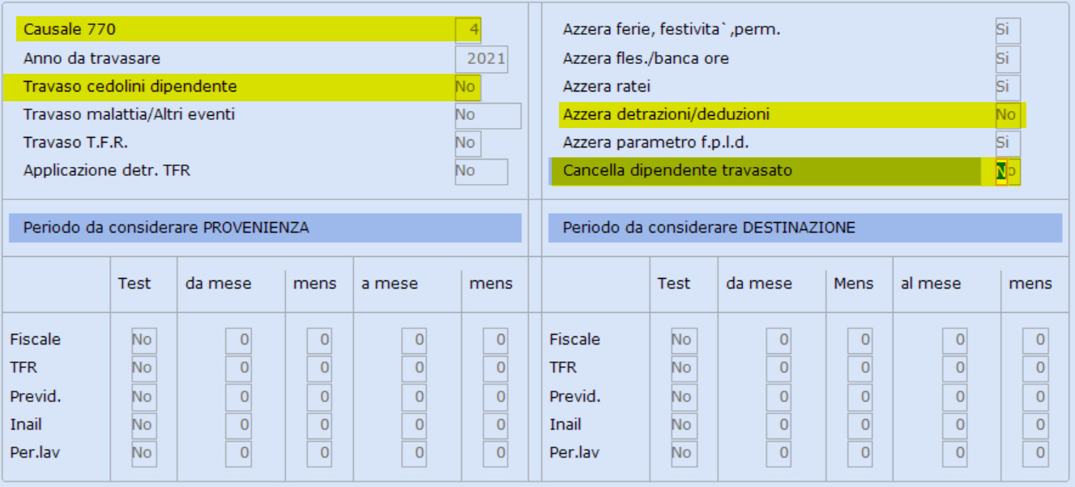Viewport: 1075px width, 487px height.
Task: Focus the PROVENIENZA Per.lav Test field
Action: [144, 454]
